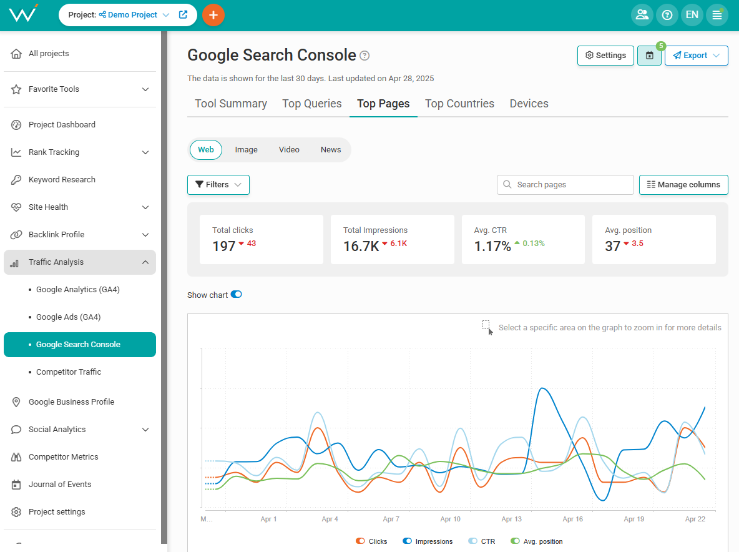Click the Site Health heart icon
The height and width of the screenshot is (552, 739).
[16, 207]
